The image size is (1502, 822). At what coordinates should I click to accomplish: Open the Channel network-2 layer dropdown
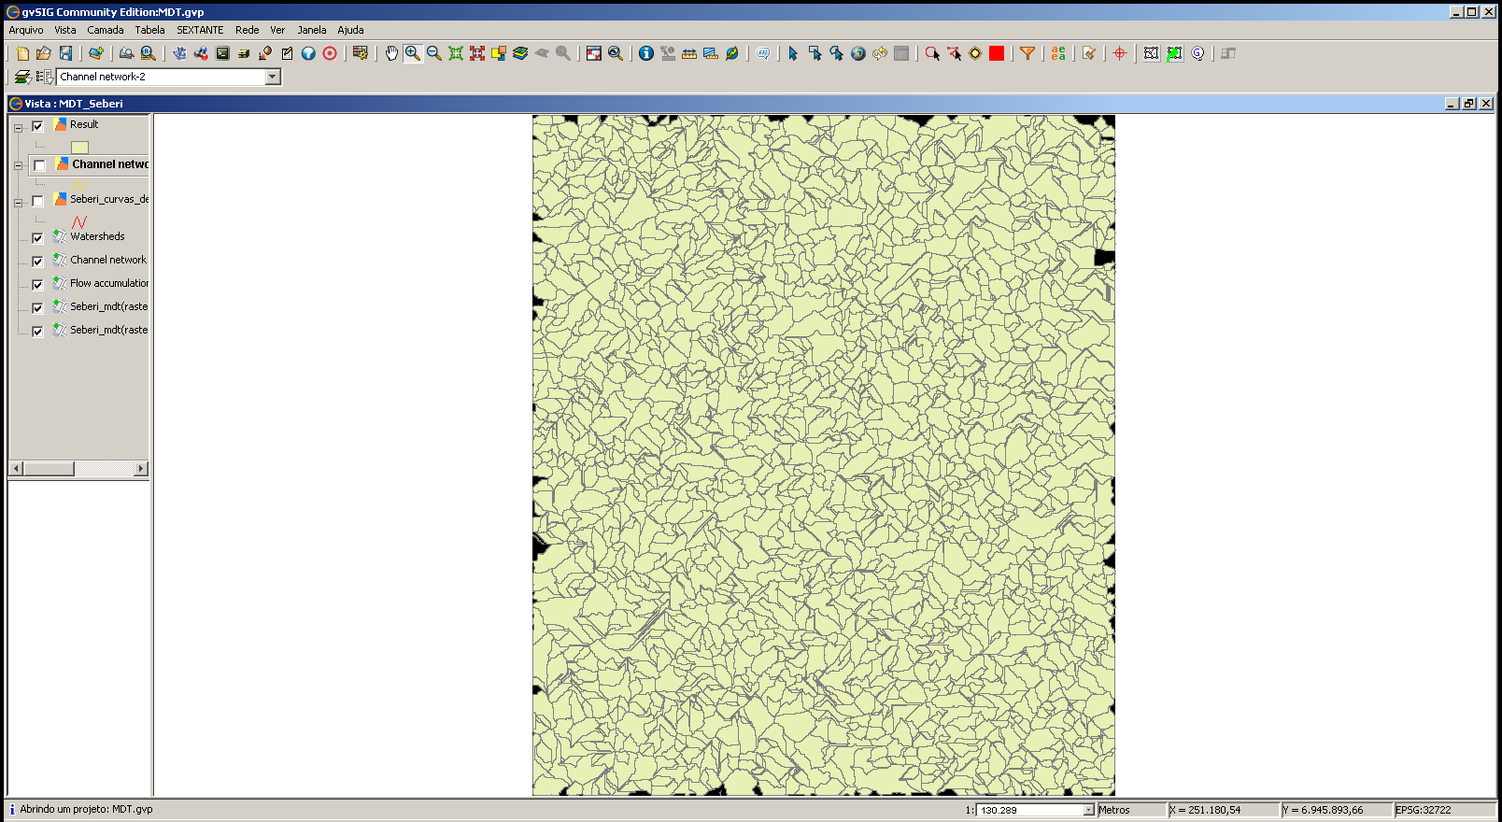(273, 77)
